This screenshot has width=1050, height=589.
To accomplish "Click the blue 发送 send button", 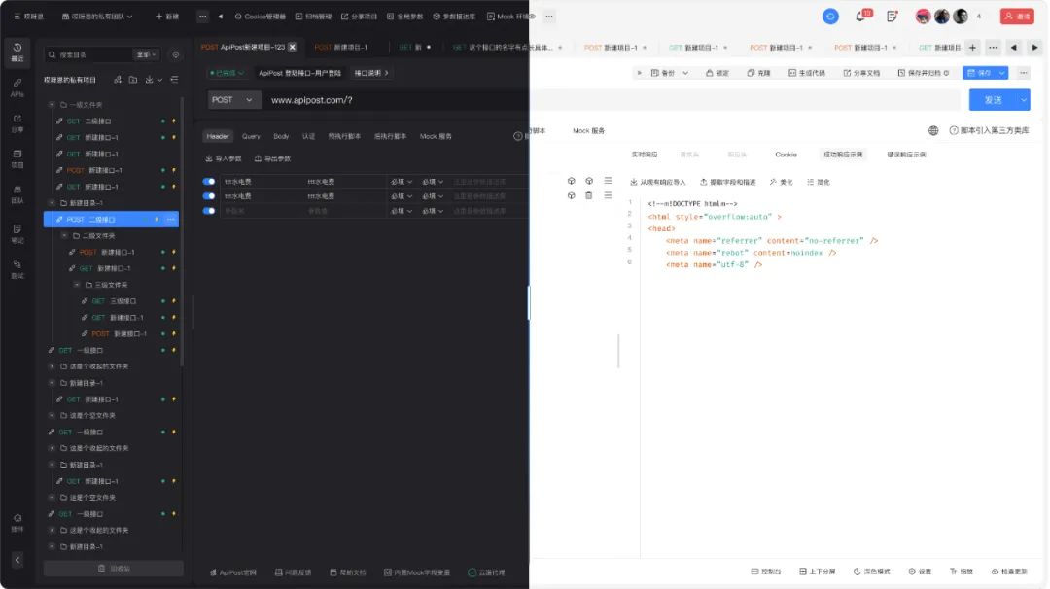I will pyautogui.click(x=993, y=100).
